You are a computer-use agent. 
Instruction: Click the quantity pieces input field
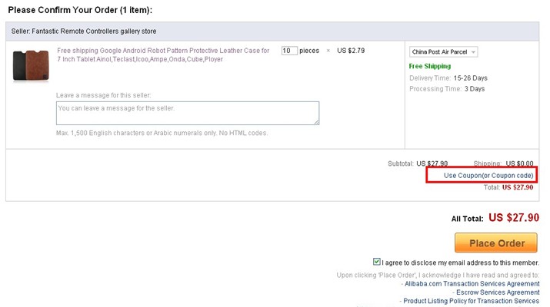[x=289, y=51]
